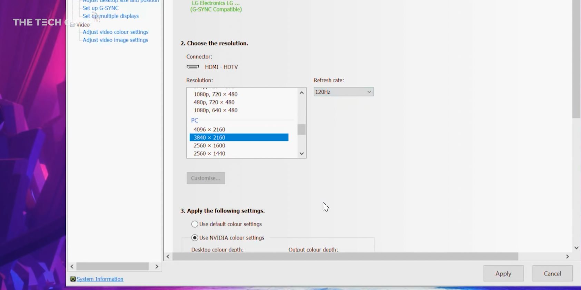Open Set up G-SYNC page
This screenshot has width=581, height=290.
click(x=100, y=8)
